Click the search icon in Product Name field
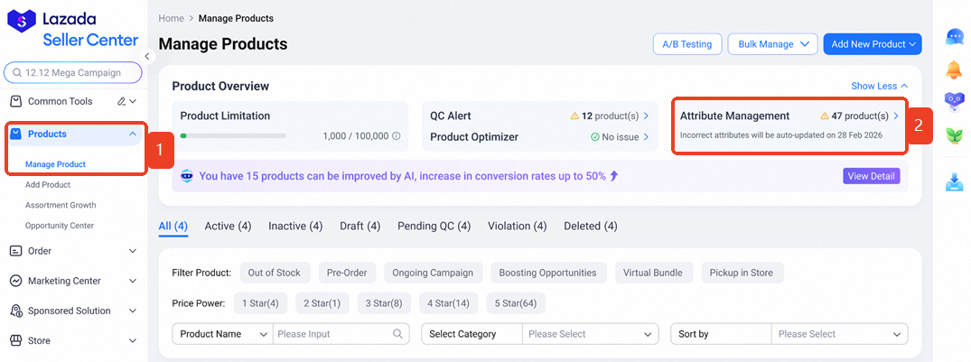Screen dimensions: 971x362 point(398,334)
